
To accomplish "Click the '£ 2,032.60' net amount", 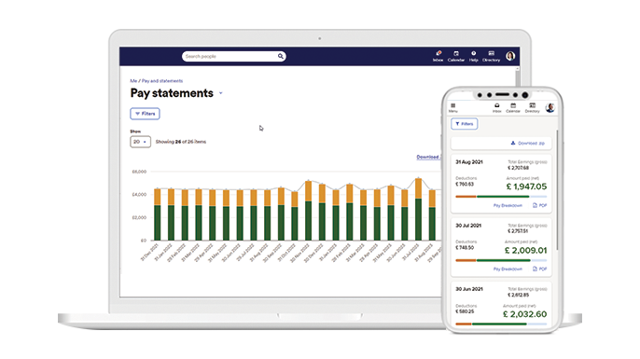I will (x=524, y=314).
